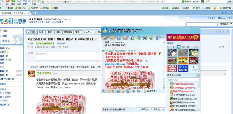
Task: Click the wrench icon in 群动态 panel
Action: pyautogui.click(x=198, y=47)
